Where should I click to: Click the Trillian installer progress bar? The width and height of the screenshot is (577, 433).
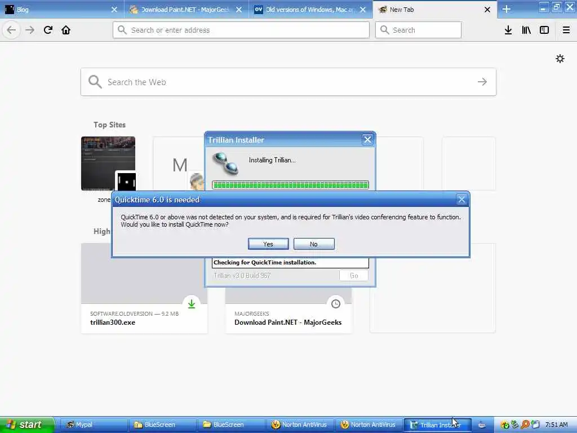[290, 185]
